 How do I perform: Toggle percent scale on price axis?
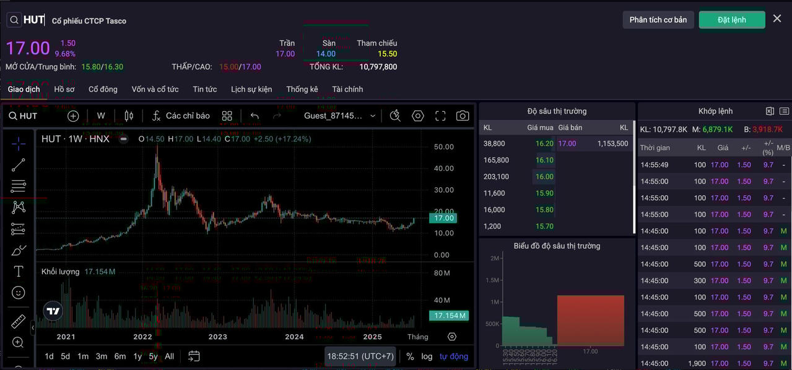click(410, 356)
